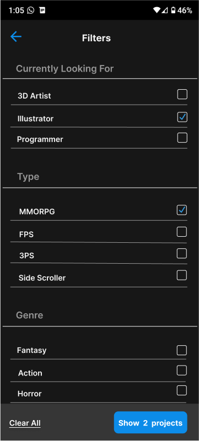Screen dimensions: 199x441
Task: Tap the notes notification icon
Action: 42,10
